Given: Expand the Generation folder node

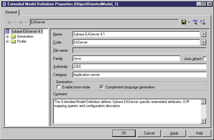Looking at the screenshot, I should pos(7,36).
